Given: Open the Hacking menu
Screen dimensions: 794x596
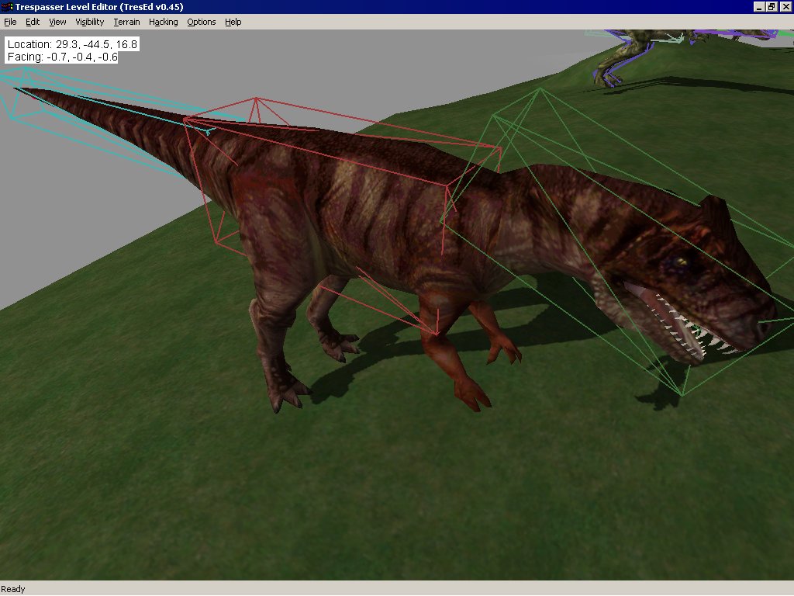Looking at the screenshot, I should click(163, 22).
